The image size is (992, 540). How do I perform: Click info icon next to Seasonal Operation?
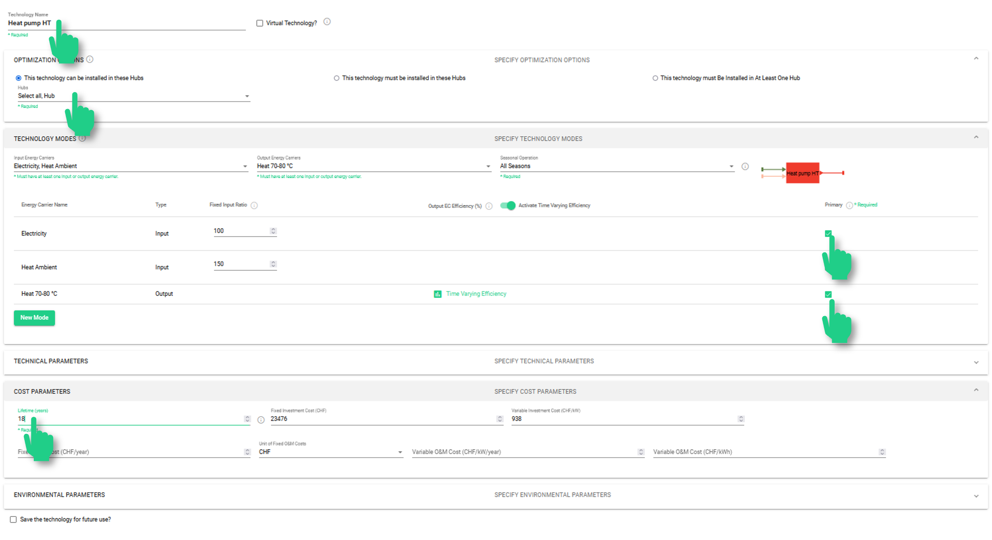pos(745,166)
